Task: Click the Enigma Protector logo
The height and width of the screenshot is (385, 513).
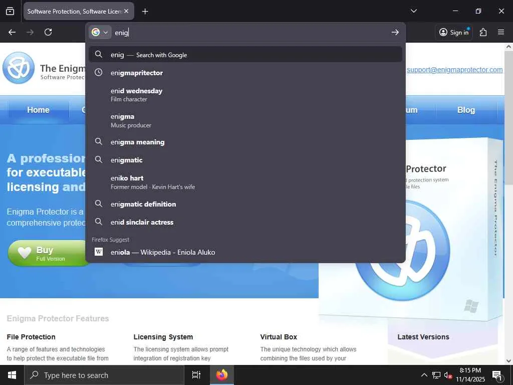Action: 19,68
